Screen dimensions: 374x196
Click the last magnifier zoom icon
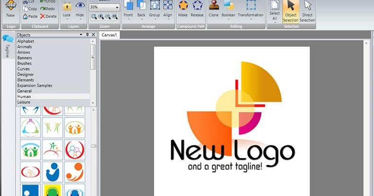click(115, 17)
